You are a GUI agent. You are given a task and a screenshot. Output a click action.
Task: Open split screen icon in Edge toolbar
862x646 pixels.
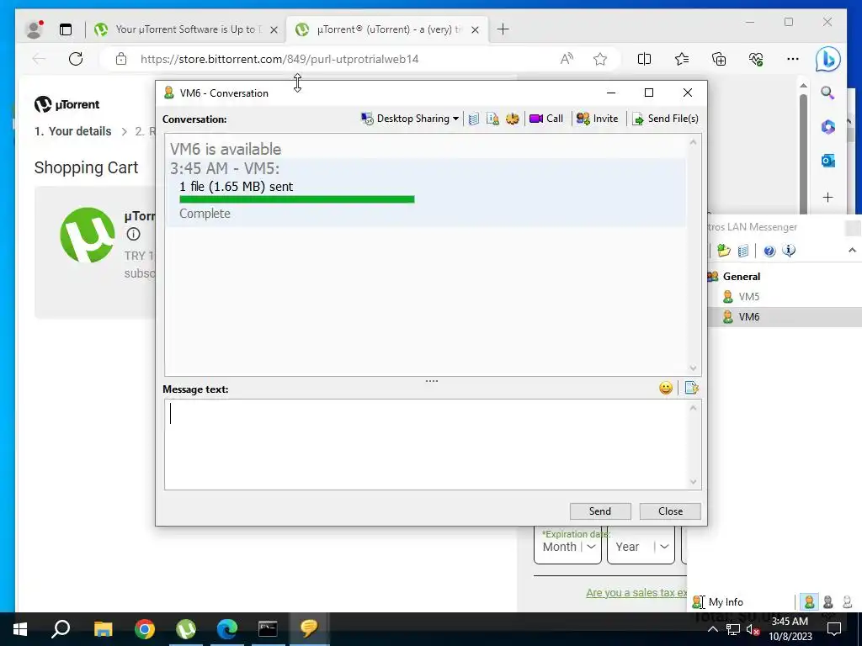coord(644,59)
